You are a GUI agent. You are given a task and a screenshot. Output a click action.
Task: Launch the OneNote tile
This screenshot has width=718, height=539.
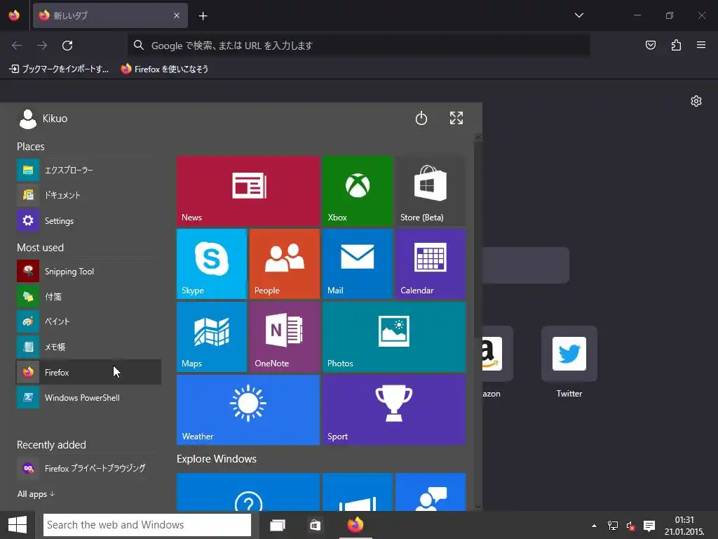pos(285,337)
